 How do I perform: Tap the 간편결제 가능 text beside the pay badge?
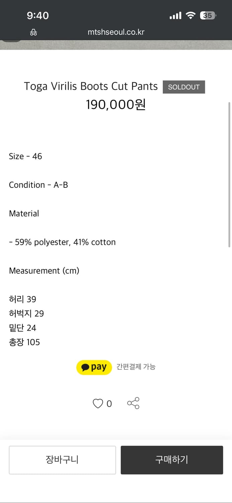[x=136, y=367]
